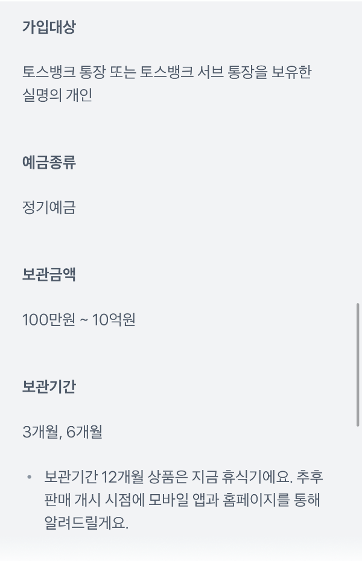Viewport: 362px width, 561px height.
Task: Click the 가입대상 heading
Action: point(49,27)
